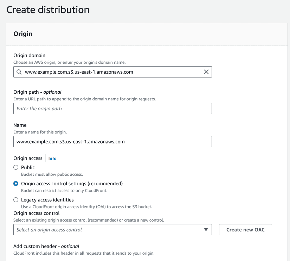This screenshot has height=261, width=290.
Task: Click the chevron on origin access control selector
Action: [x=206, y=230]
